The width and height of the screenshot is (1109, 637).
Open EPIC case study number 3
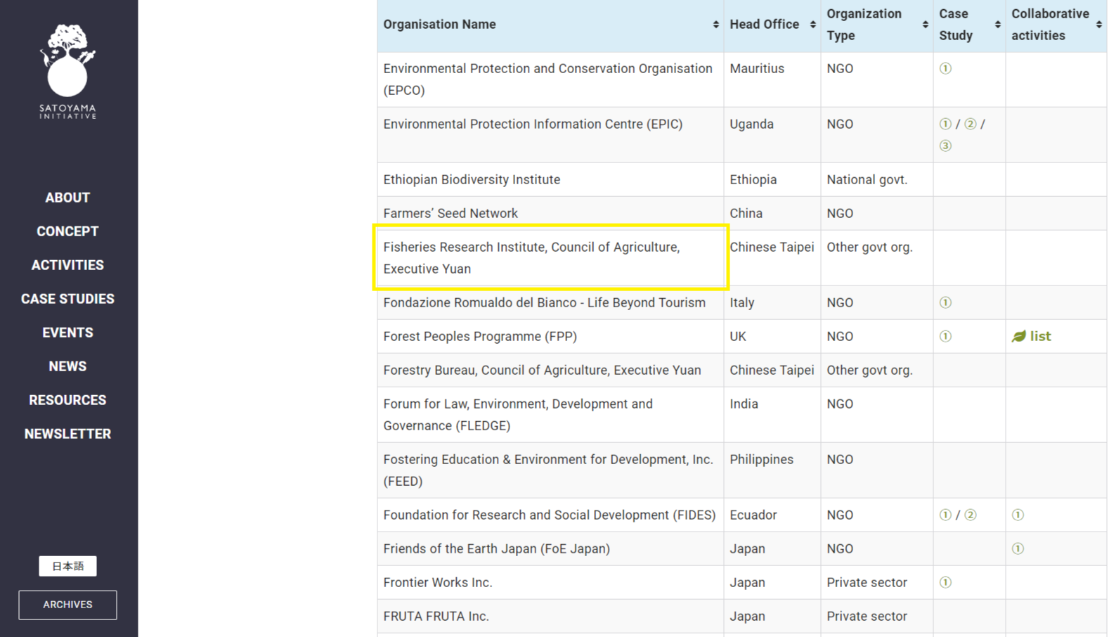point(945,146)
